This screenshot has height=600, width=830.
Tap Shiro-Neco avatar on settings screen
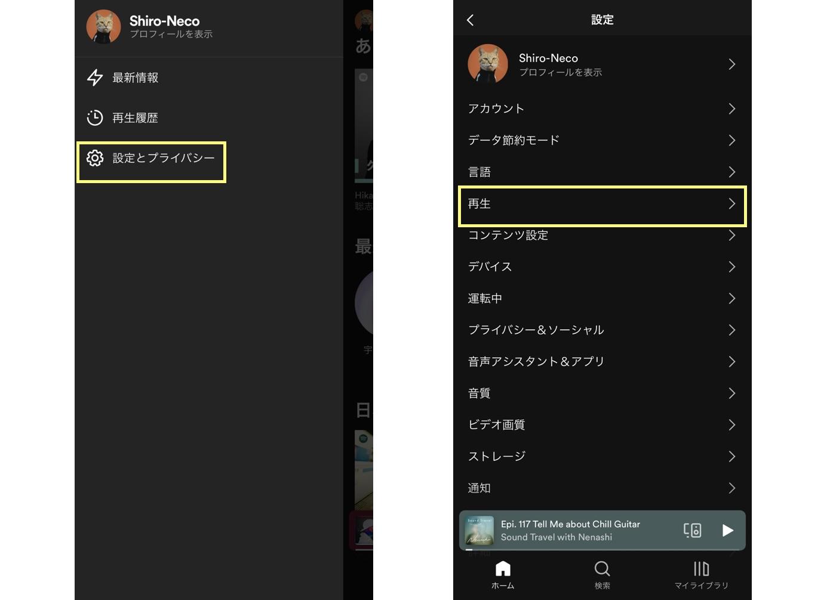pos(488,64)
